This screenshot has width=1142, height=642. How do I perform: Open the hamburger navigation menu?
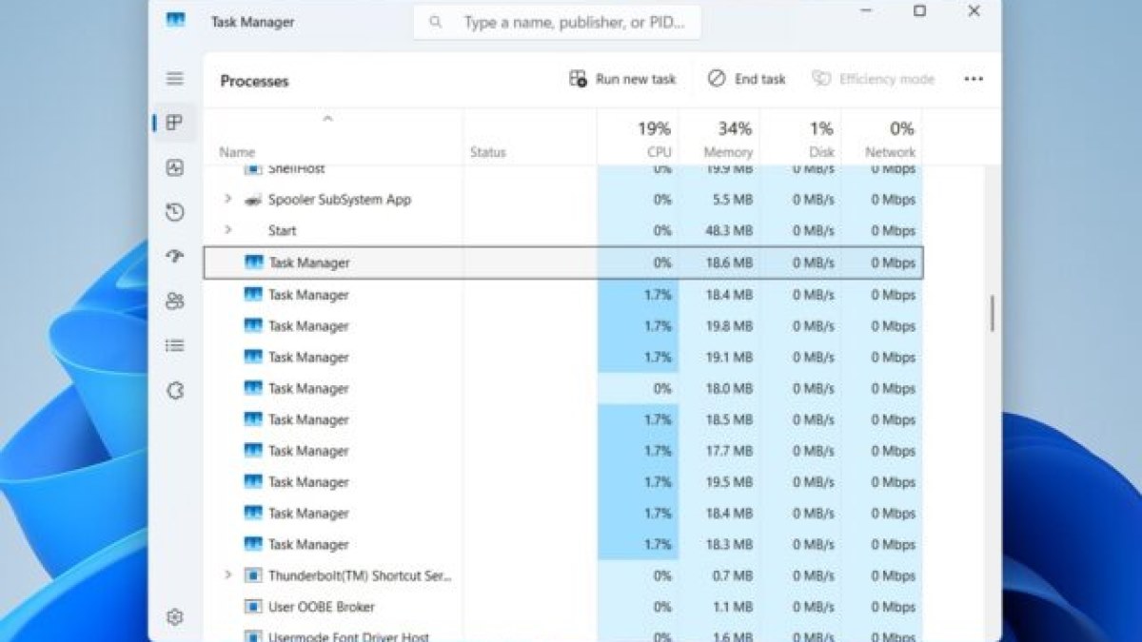tap(174, 79)
